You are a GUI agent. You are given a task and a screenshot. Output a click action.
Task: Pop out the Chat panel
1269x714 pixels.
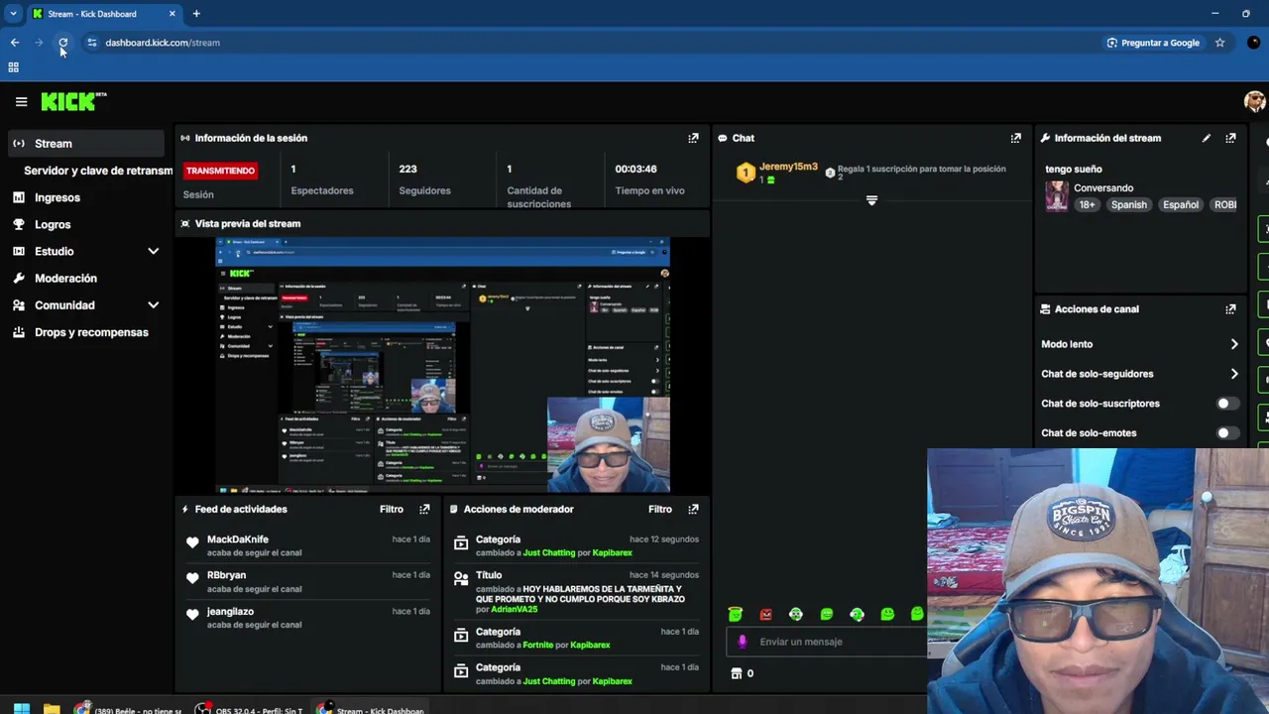[1015, 138]
